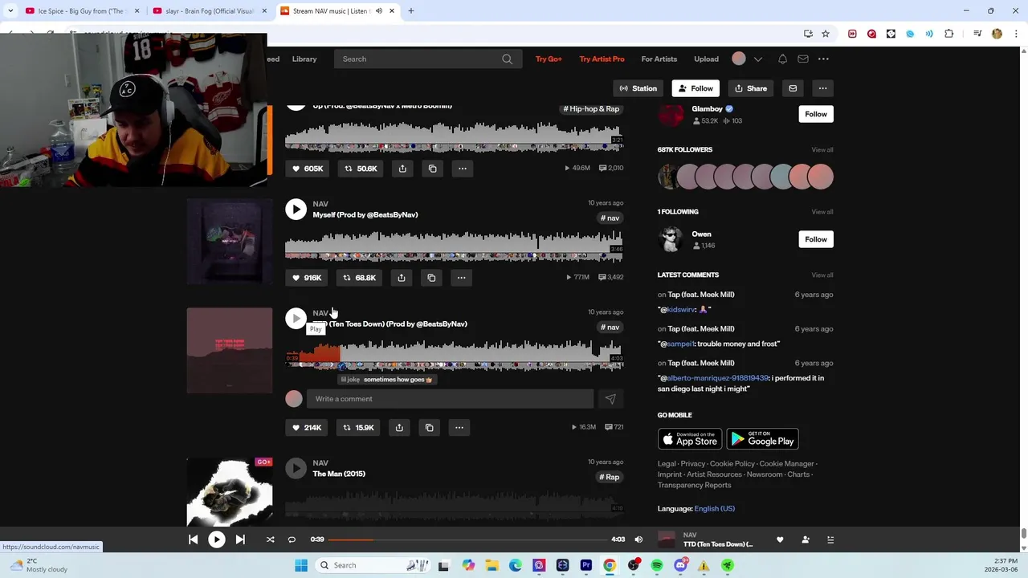This screenshot has height=578, width=1028.
Task: Expand the profile avatar dropdown chevron
Action: 758,59
